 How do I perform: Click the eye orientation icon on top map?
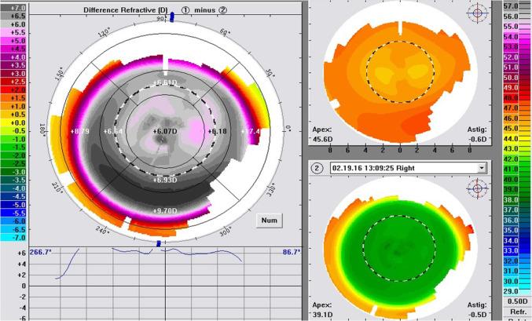477,12
